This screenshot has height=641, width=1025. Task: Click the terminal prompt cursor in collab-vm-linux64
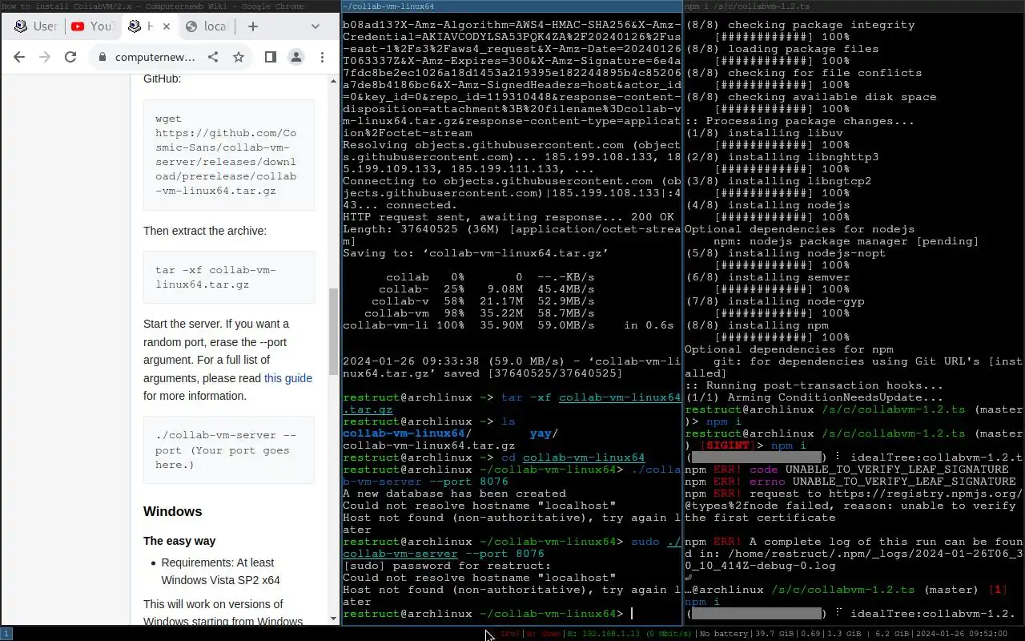point(632,614)
